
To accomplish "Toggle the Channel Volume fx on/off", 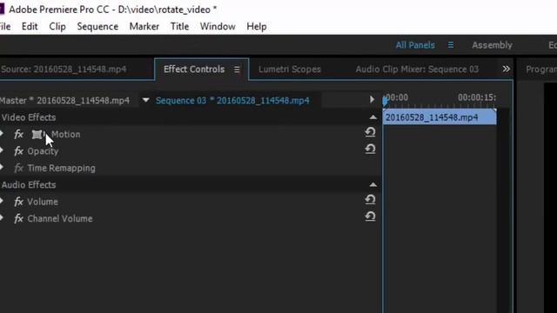I will coord(18,218).
